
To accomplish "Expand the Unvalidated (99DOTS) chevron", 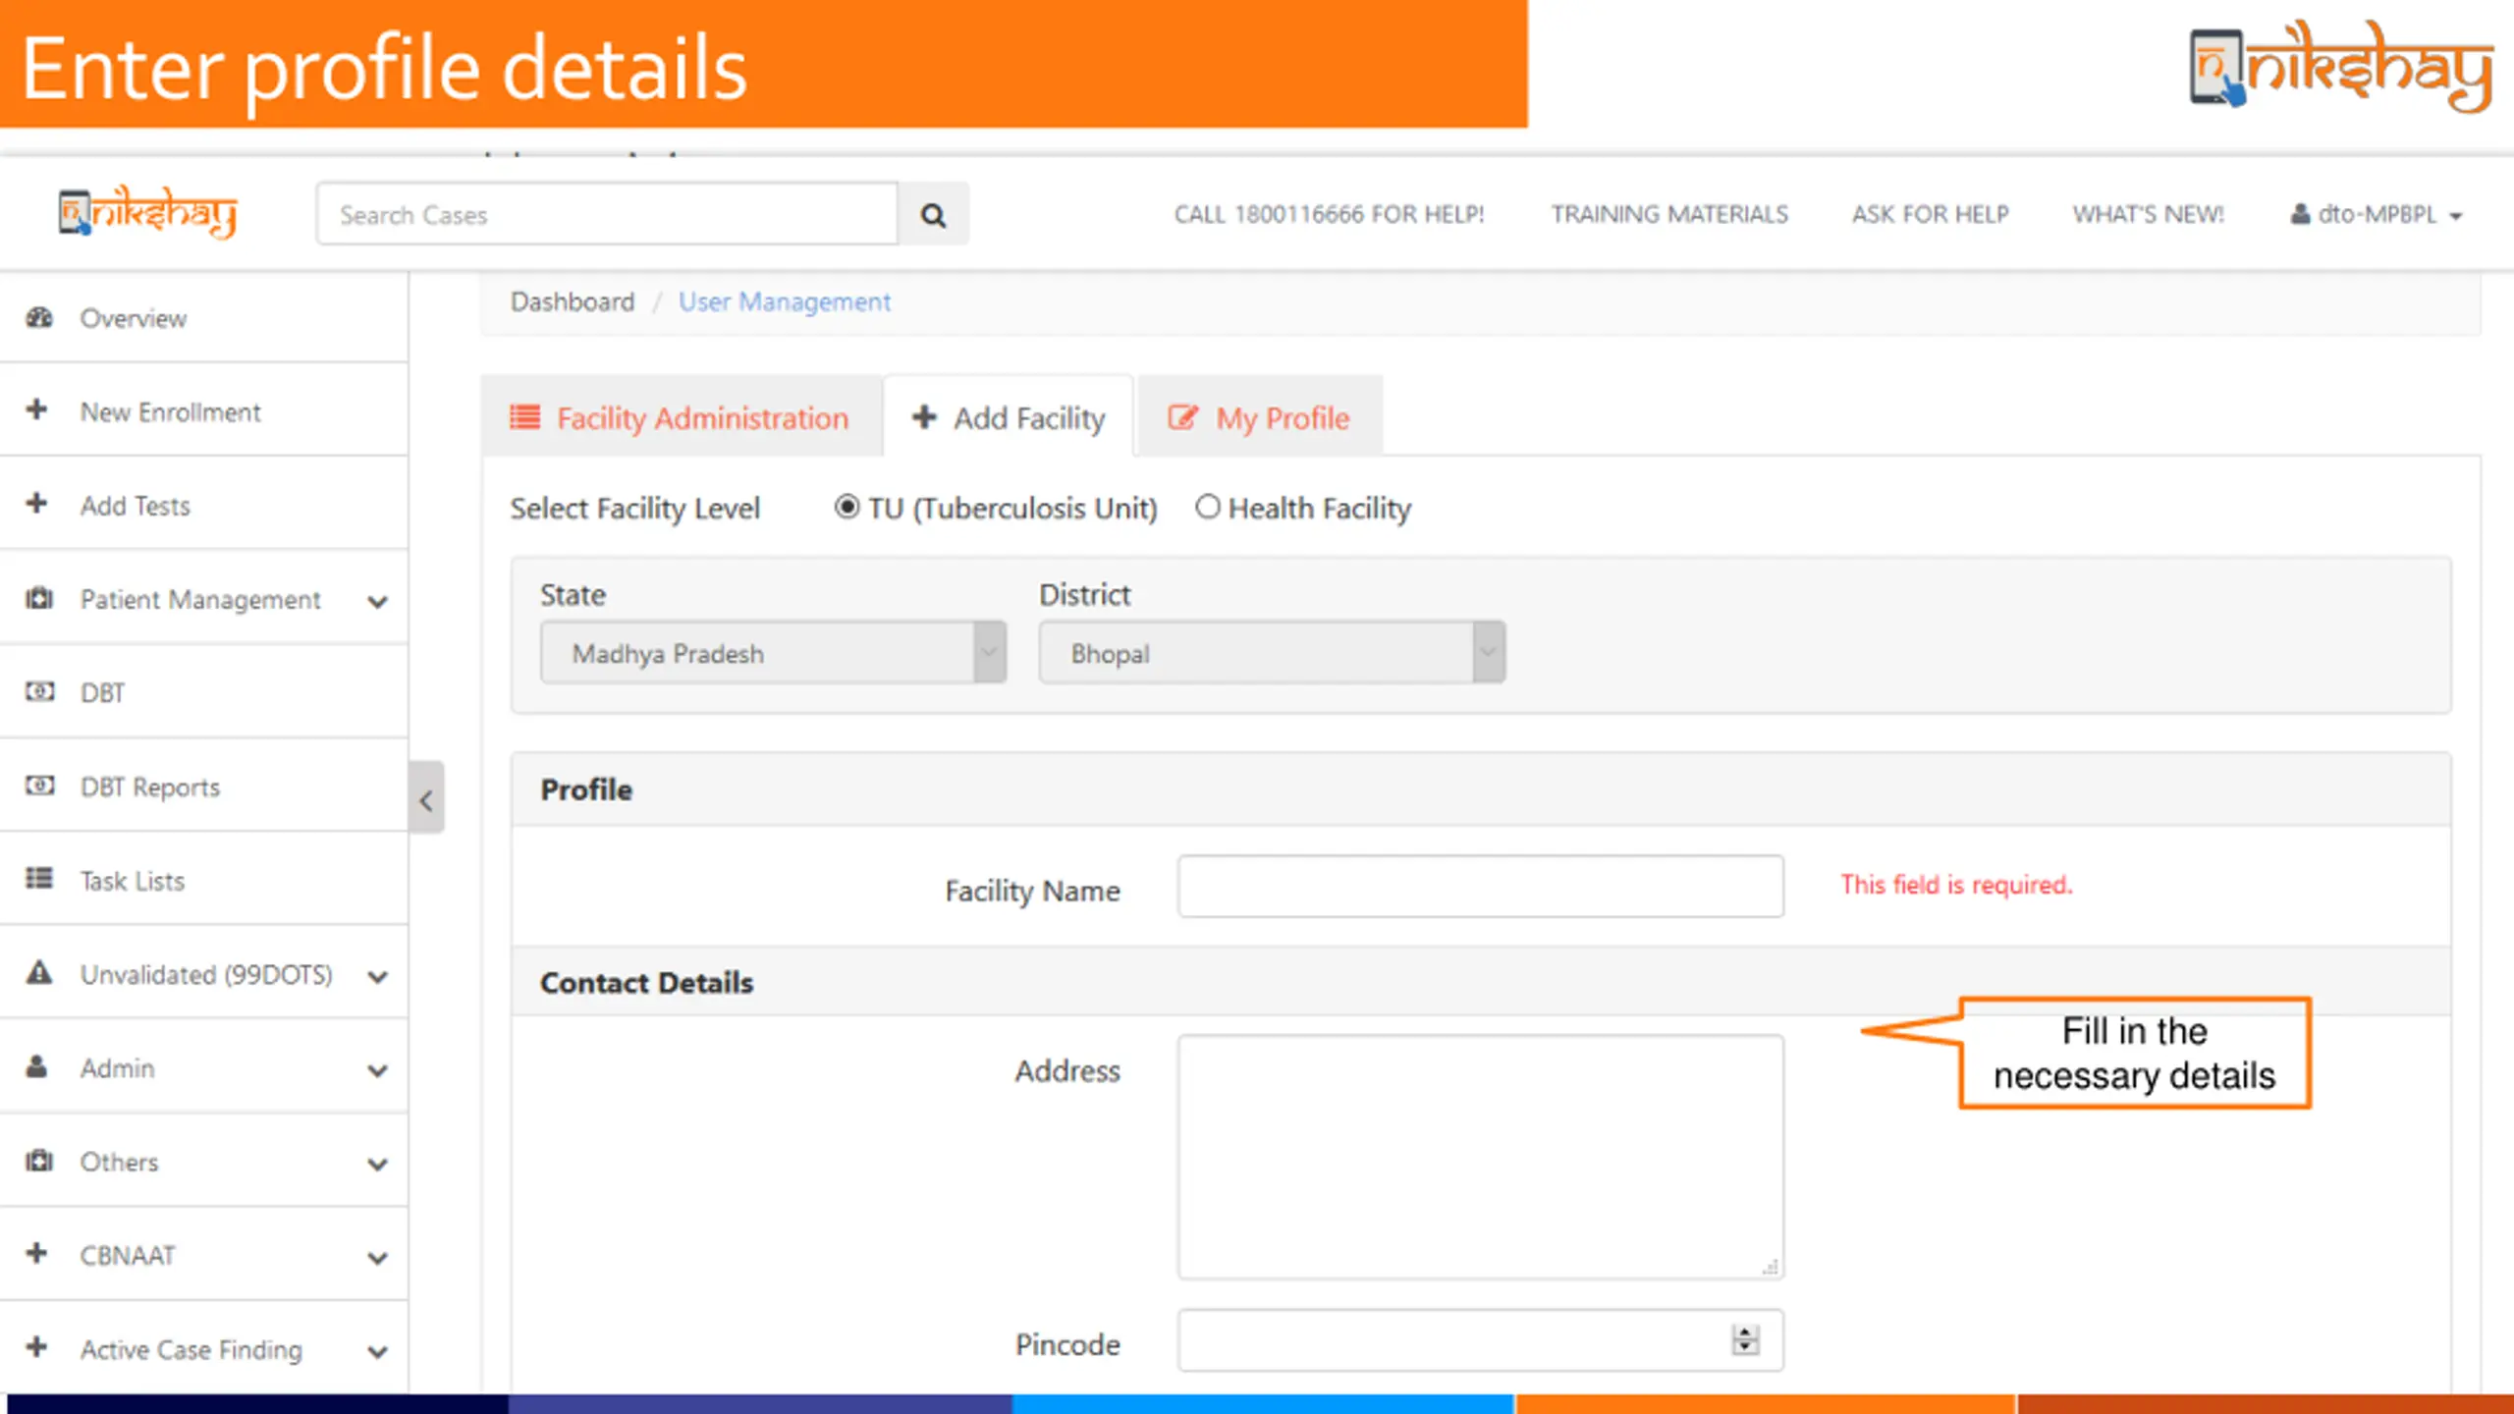I will click(378, 977).
